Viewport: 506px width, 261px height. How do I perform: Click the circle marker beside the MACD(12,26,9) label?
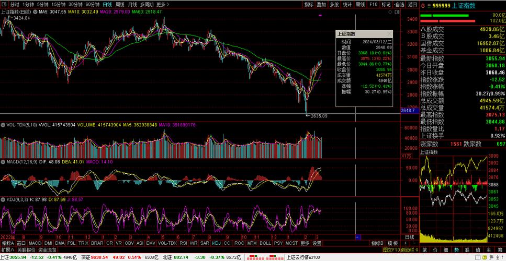click(3, 162)
